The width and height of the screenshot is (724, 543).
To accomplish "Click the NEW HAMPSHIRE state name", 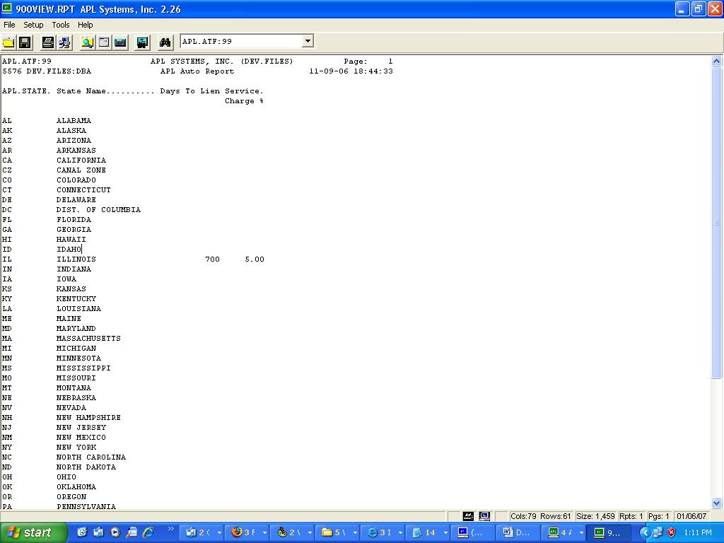I will [x=88, y=417].
